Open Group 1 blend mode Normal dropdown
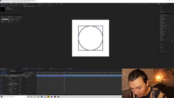This screenshot has height=98, width=174. 23,78
